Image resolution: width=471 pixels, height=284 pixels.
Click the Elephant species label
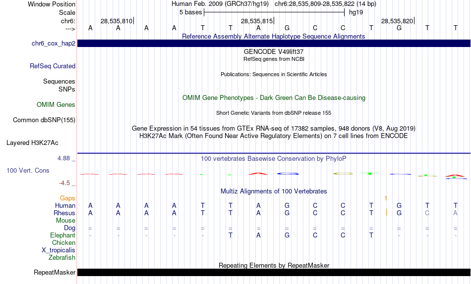pyautogui.click(x=63, y=235)
